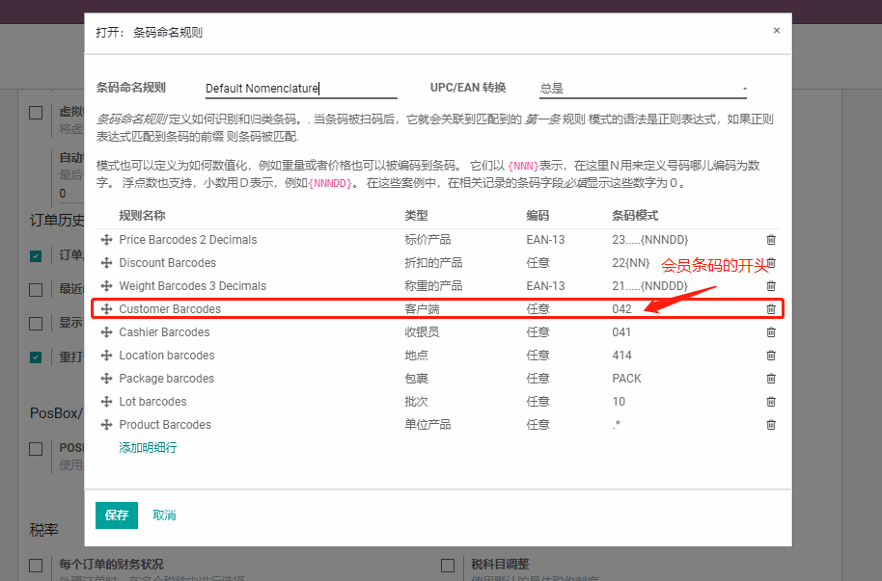Open the Customer Barcodes rule row

click(x=170, y=309)
